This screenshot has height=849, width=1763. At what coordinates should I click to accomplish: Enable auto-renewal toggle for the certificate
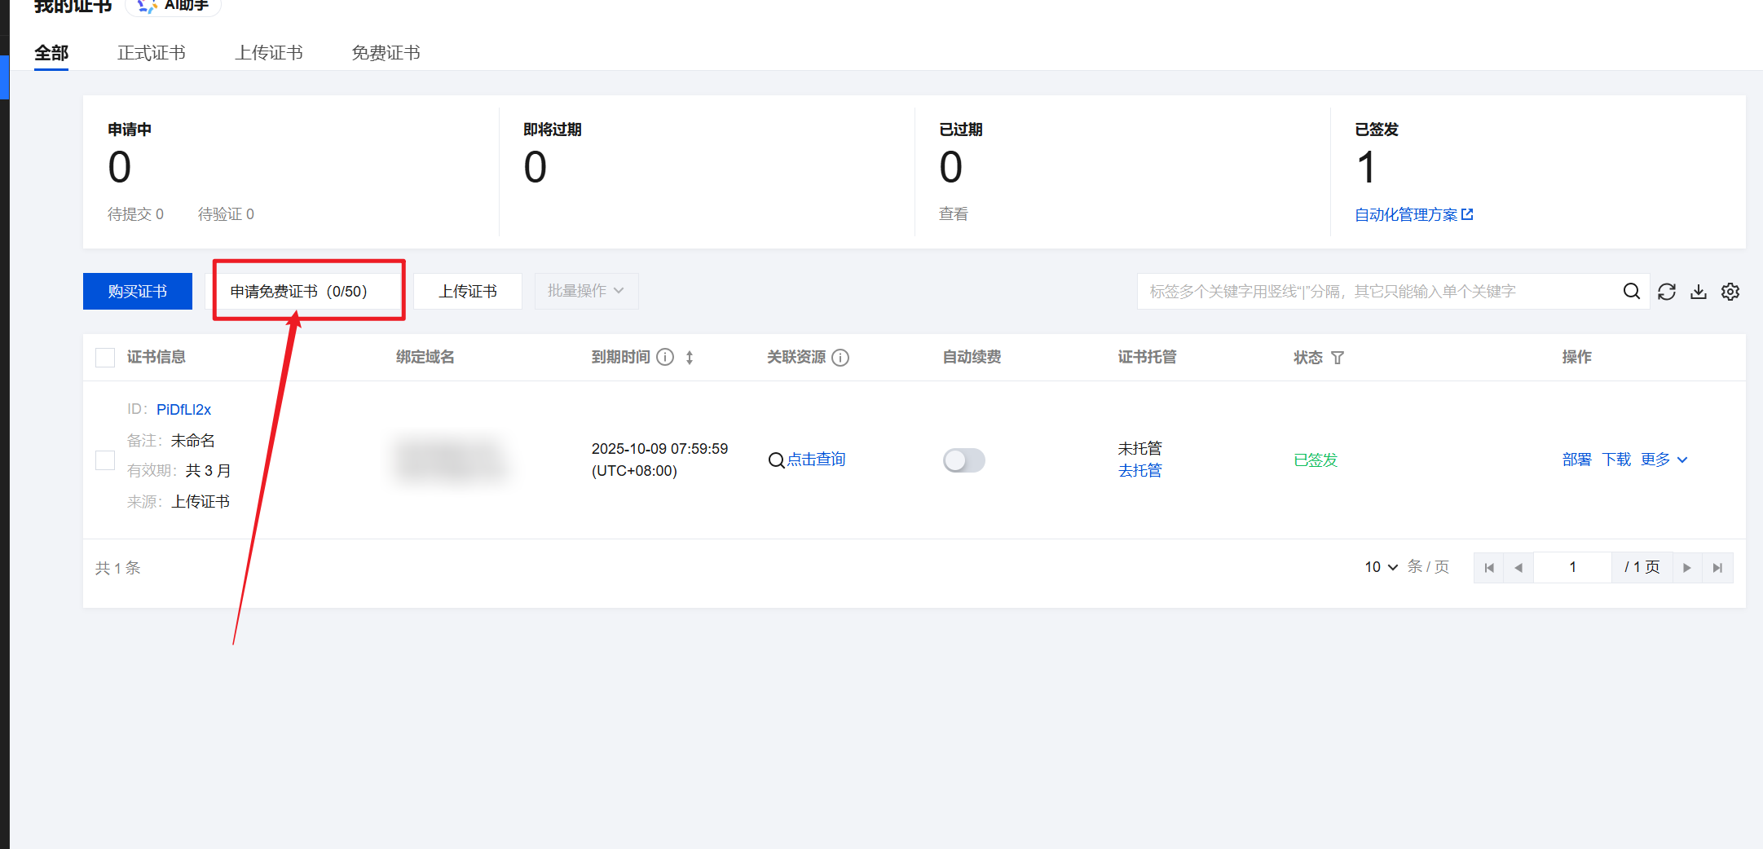coord(963,460)
